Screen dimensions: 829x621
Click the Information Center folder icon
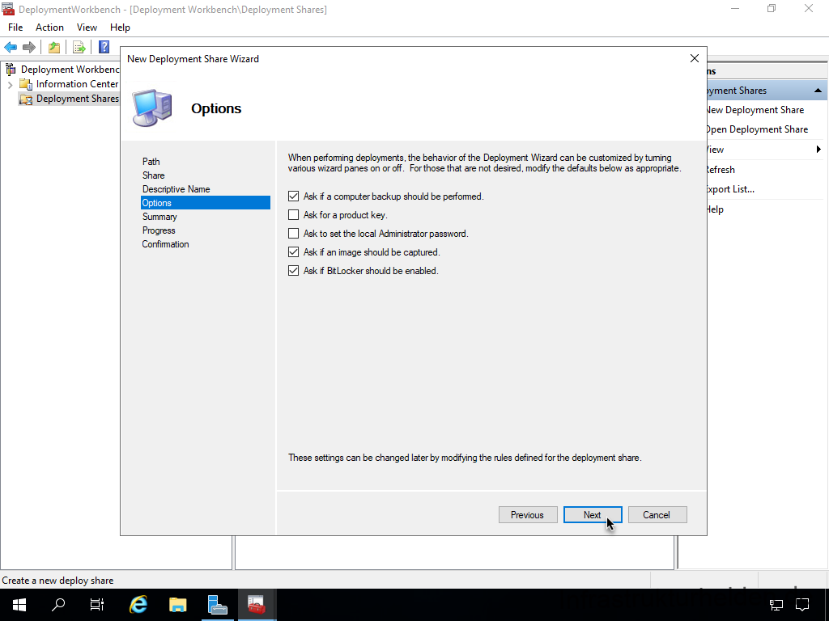click(25, 84)
